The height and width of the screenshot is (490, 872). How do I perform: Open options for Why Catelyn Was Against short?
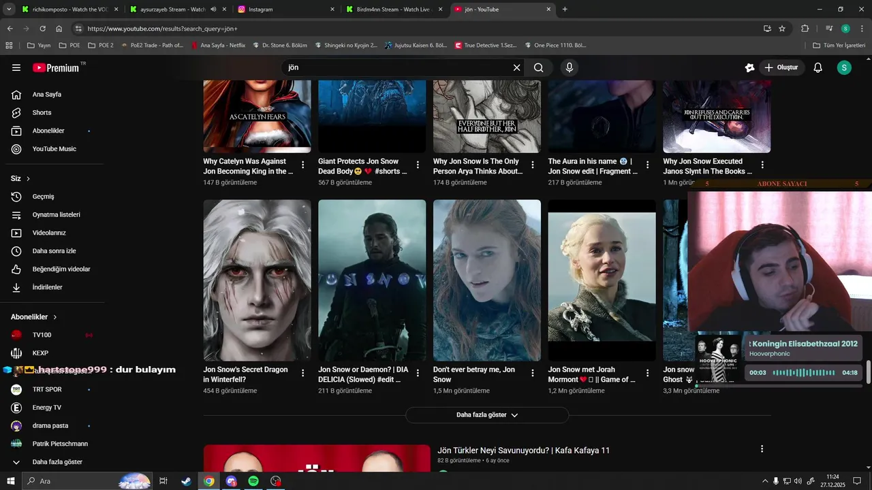[303, 165]
